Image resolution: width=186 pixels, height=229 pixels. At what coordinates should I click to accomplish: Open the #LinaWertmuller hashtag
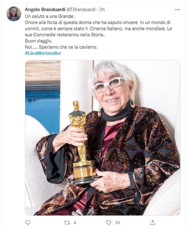(x=43, y=53)
